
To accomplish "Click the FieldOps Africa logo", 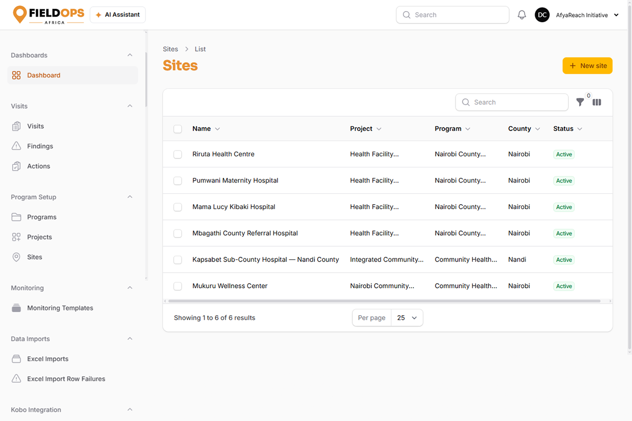I will pyautogui.click(x=48, y=15).
